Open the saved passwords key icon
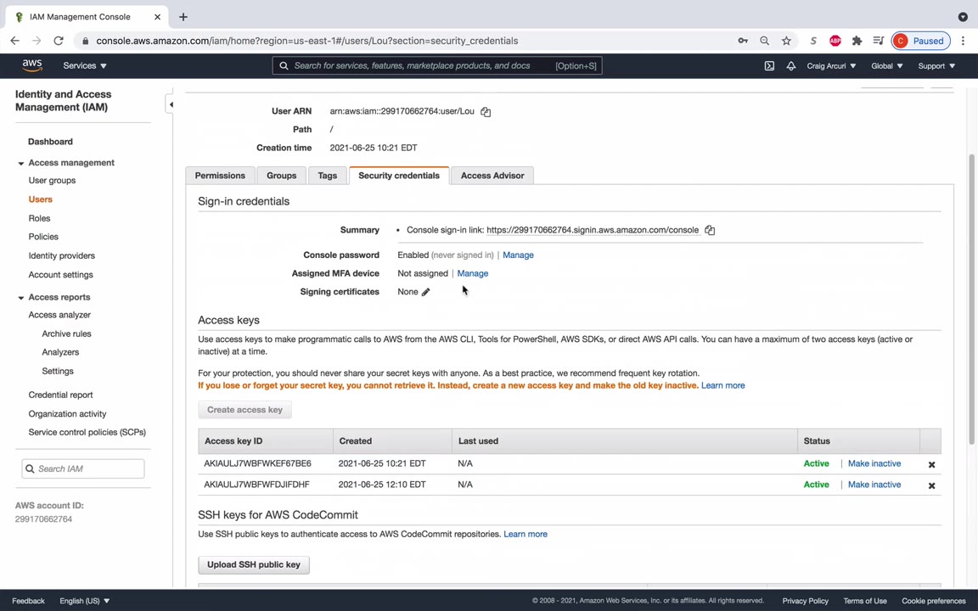This screenshot has width=978, height=611. (743, 41)
